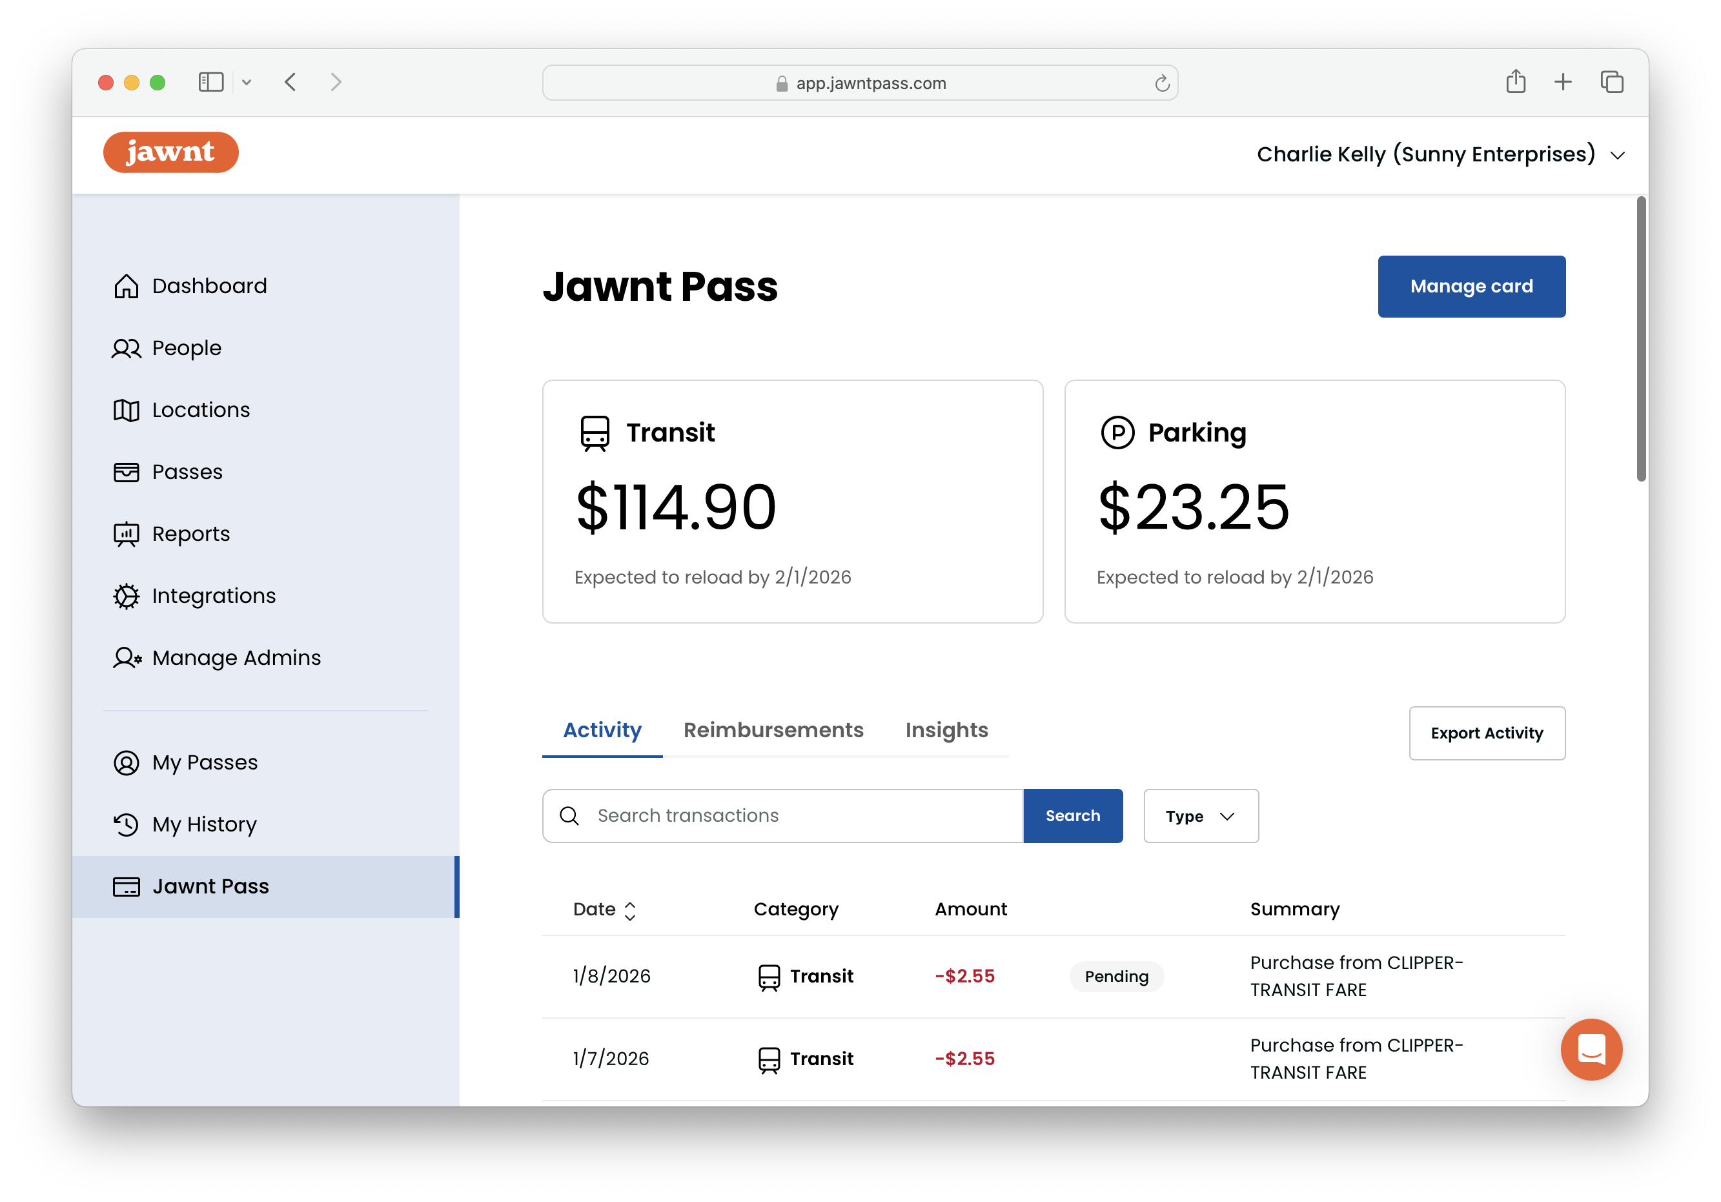1721x1202 pixels.
Task: Click the Transit bus icon in balance card
Action: 595,433
